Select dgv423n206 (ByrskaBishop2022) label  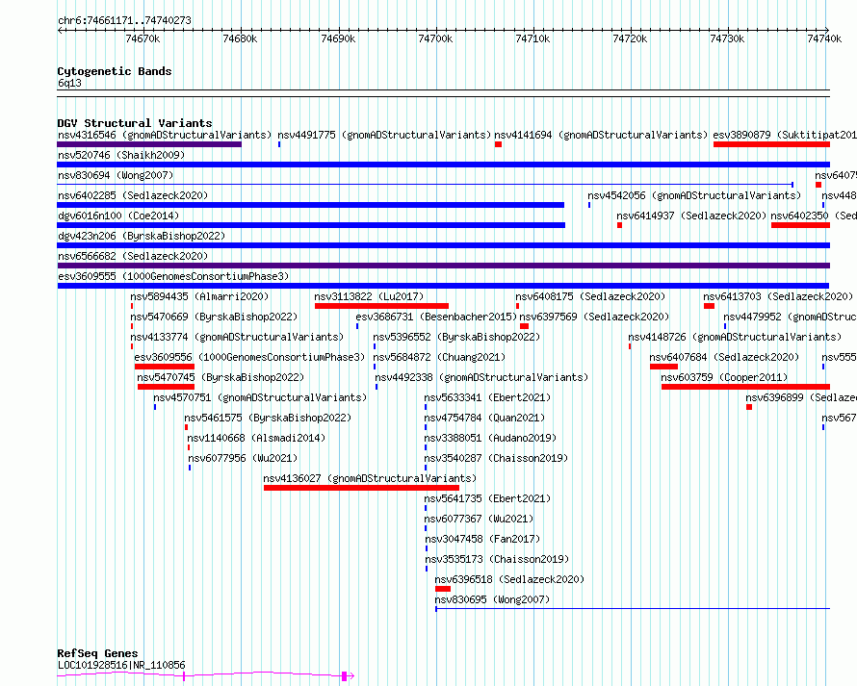coord(142,236)
